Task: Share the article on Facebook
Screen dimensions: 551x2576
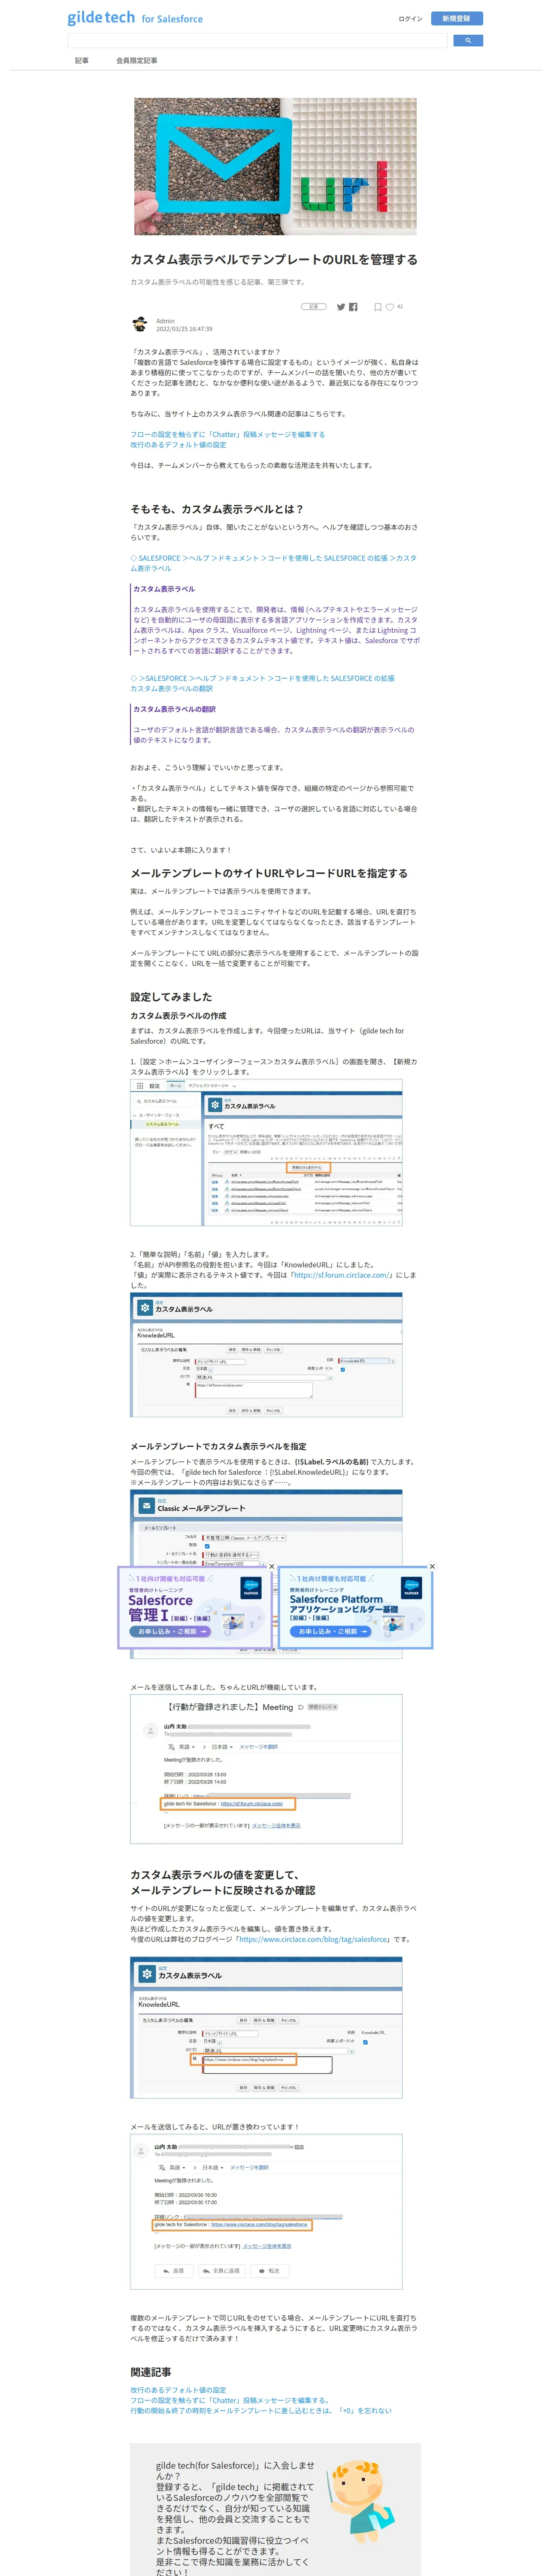Action: 353,307
